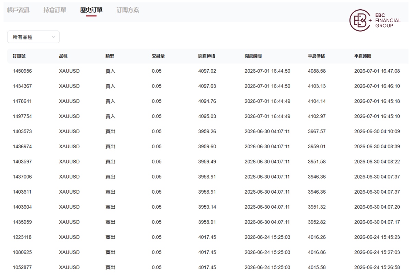
Task: Click close price 3952.82
Action: click(x=317, y=222)
